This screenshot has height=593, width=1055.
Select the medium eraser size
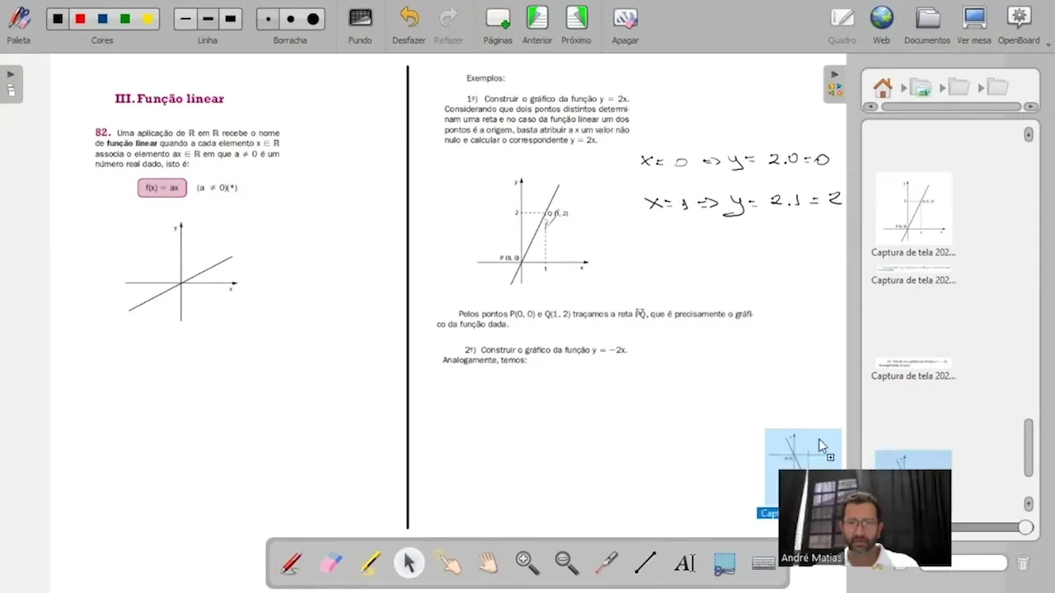[x=290, y=19]
